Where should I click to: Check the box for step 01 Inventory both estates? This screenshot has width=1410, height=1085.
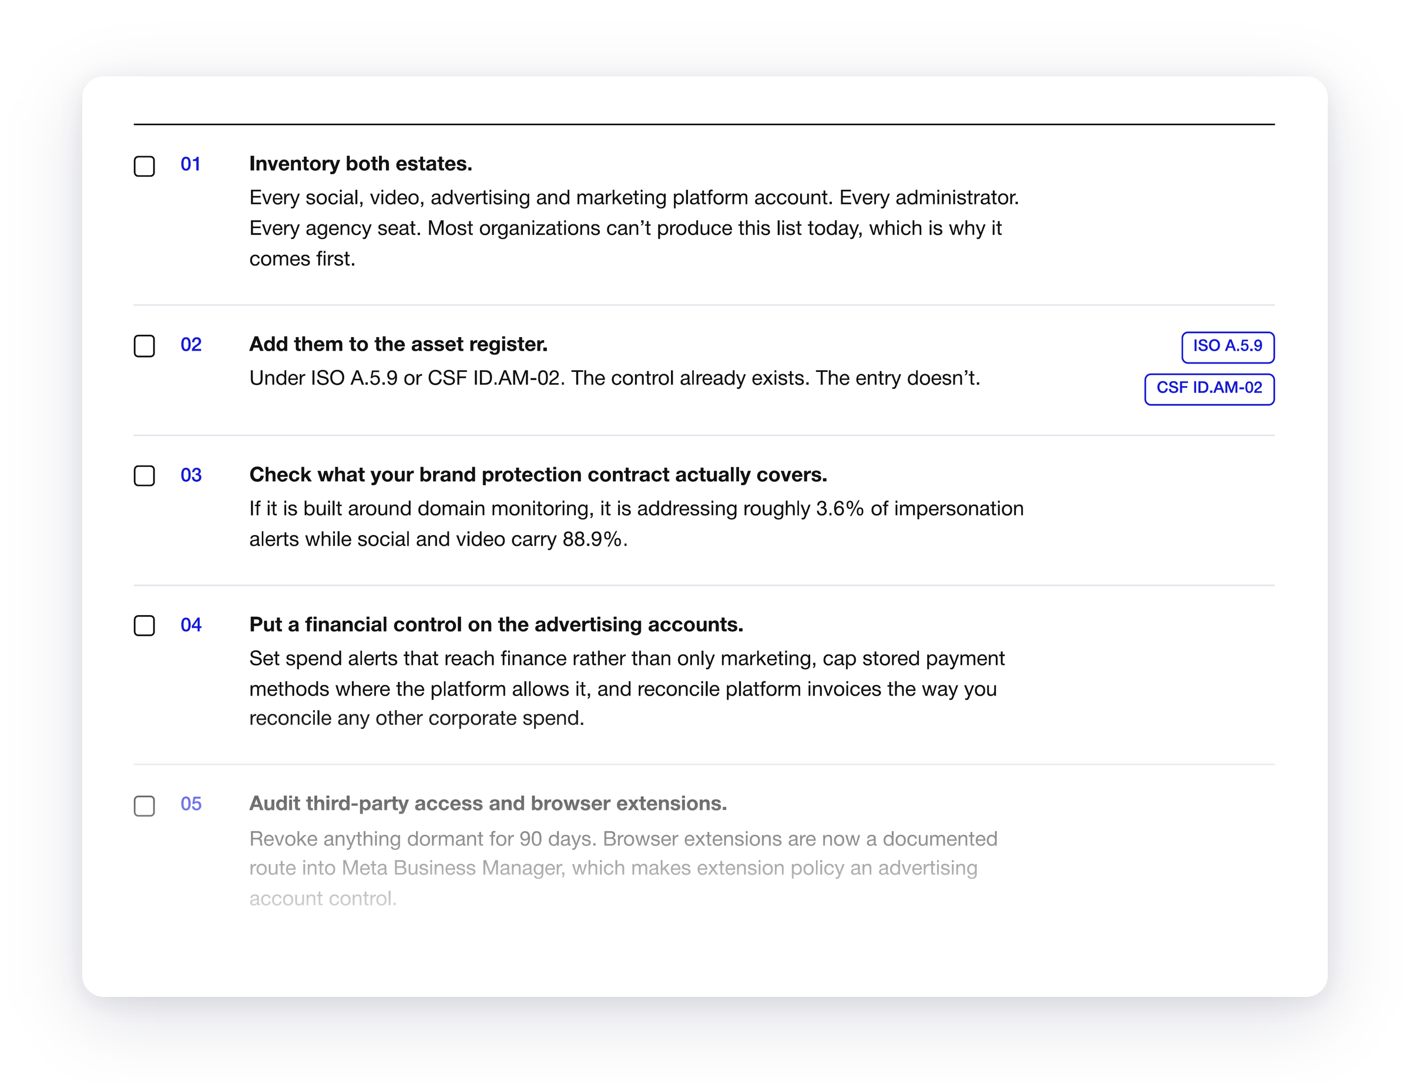coord(144,166)
